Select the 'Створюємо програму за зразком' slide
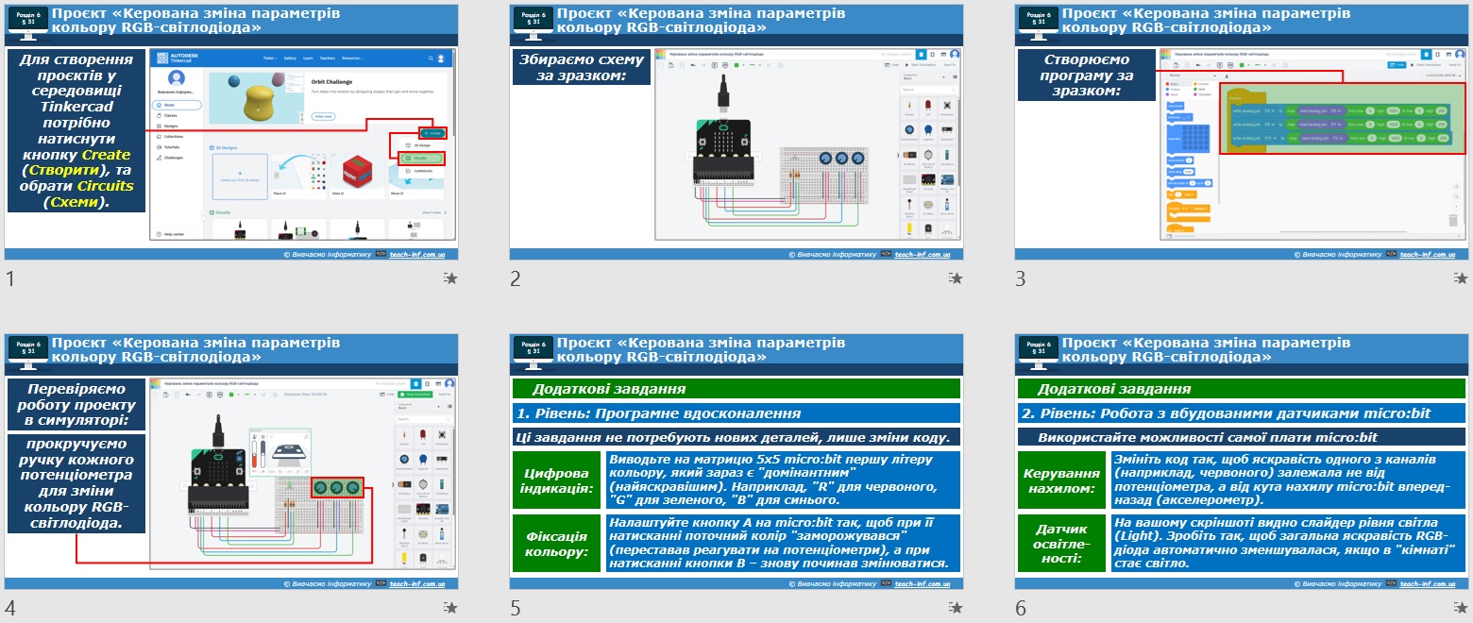 pyautogui.click(x=1241, y=132)
